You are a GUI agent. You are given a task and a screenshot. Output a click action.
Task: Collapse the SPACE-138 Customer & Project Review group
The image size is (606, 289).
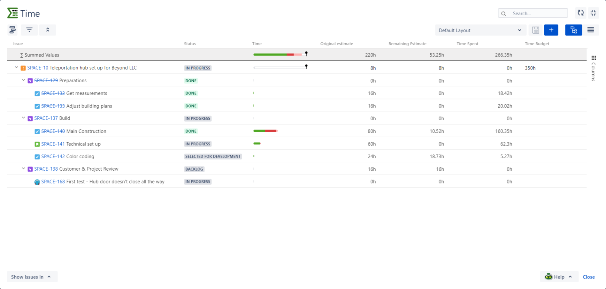23,168
